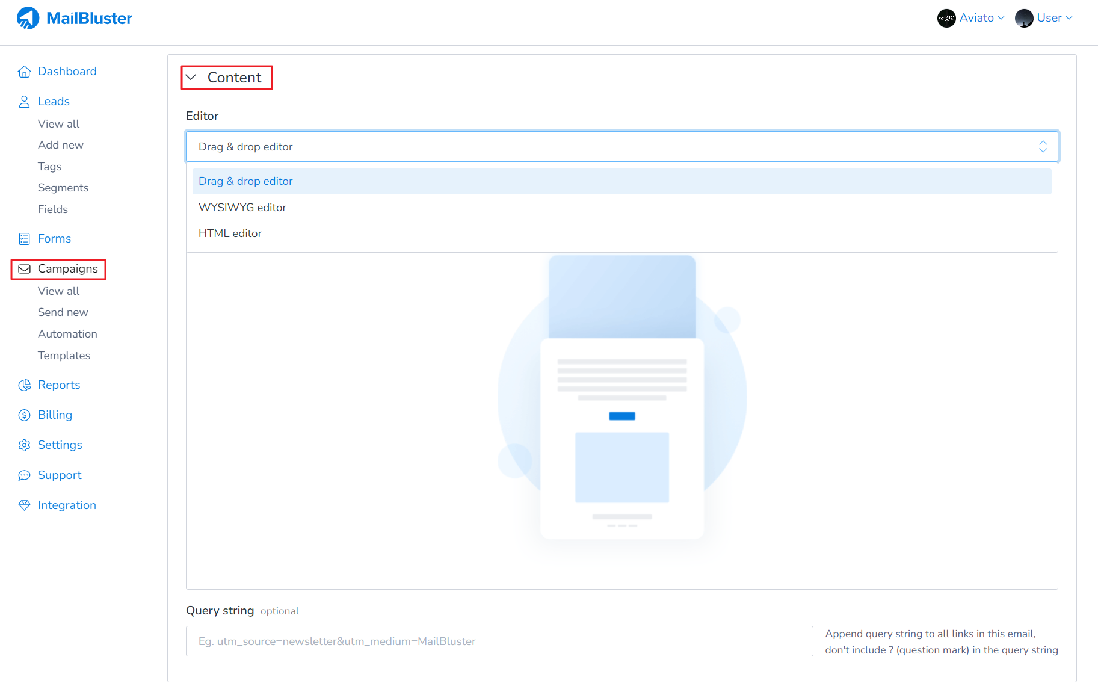Open the Support page
Image resolution: width=1098 pixels, height=692 pixels.
[x=59, y=475]
